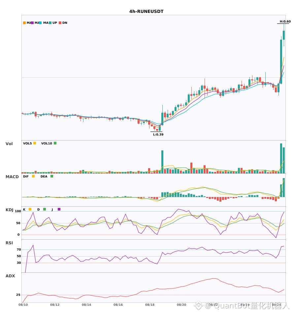Click the RSI 50 axis value
Viewport: 292px width, 314px height.
pos(19,256)
